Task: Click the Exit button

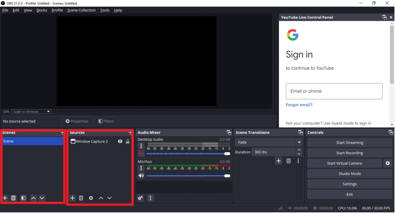Action: coord(349,194)
